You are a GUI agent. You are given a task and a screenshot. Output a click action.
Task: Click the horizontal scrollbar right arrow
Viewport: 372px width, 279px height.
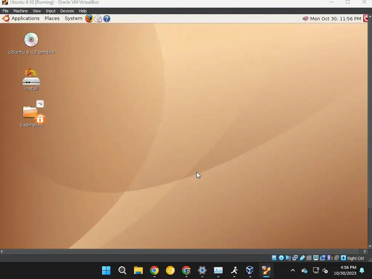[365, 251]
